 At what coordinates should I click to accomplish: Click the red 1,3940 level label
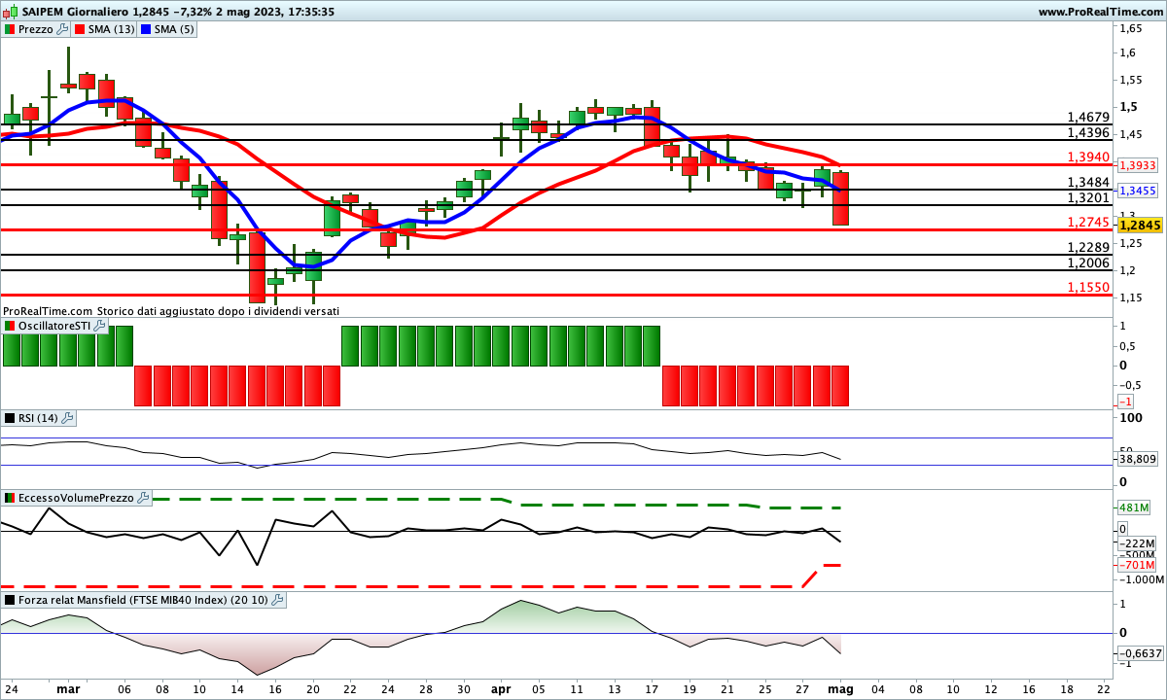pyautogui.click(x=1088, y=157)
